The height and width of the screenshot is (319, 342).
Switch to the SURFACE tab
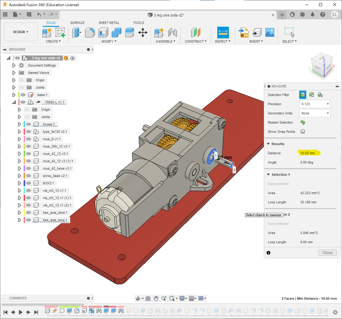(77, 23)
